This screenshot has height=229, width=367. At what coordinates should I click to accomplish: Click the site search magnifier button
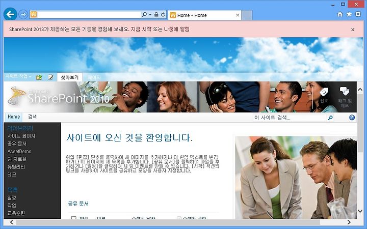(330, 118)
